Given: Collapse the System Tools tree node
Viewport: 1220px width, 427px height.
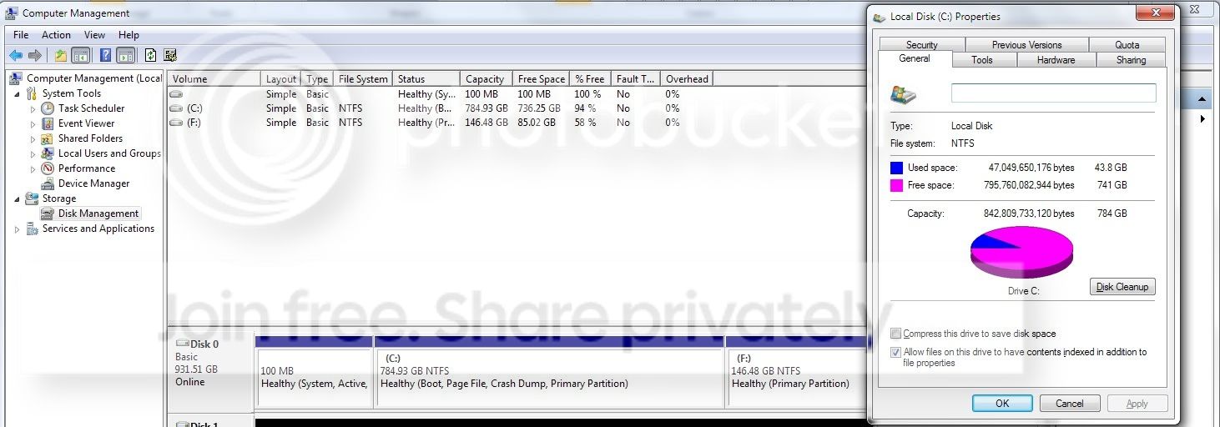Looking at the screenshot, I should tap(18, 94).
